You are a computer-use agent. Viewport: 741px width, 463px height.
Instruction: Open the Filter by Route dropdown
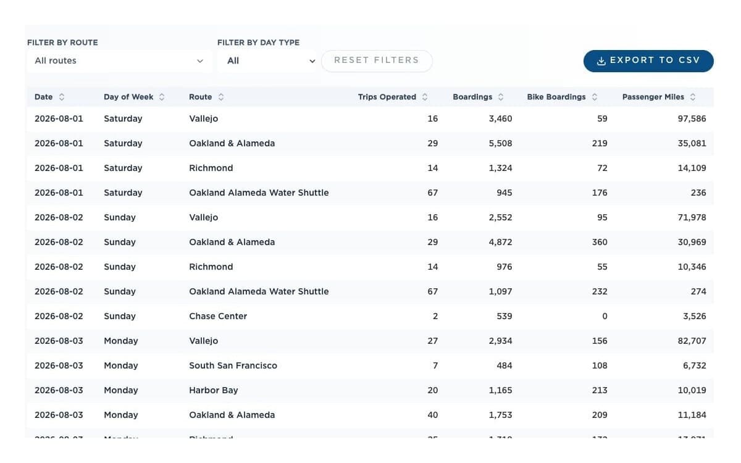[119, 60]
